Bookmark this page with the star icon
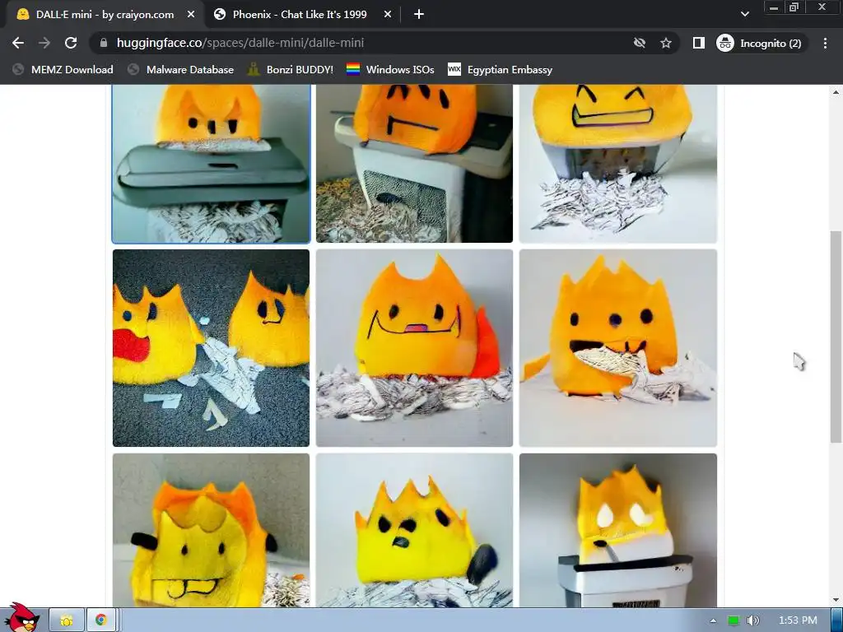The image size is (843, 632). [x=665, y=43]
